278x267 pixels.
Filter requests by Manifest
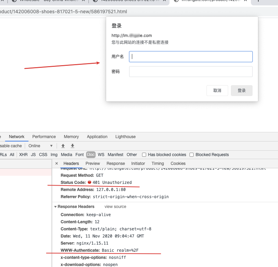(115, 155)
